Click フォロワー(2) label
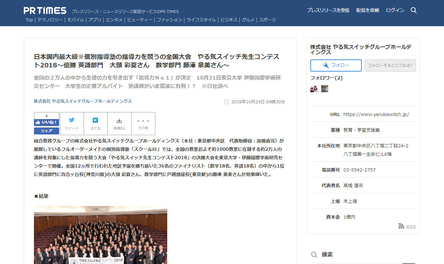Viewport: 444px width, 264px height. 326,78
